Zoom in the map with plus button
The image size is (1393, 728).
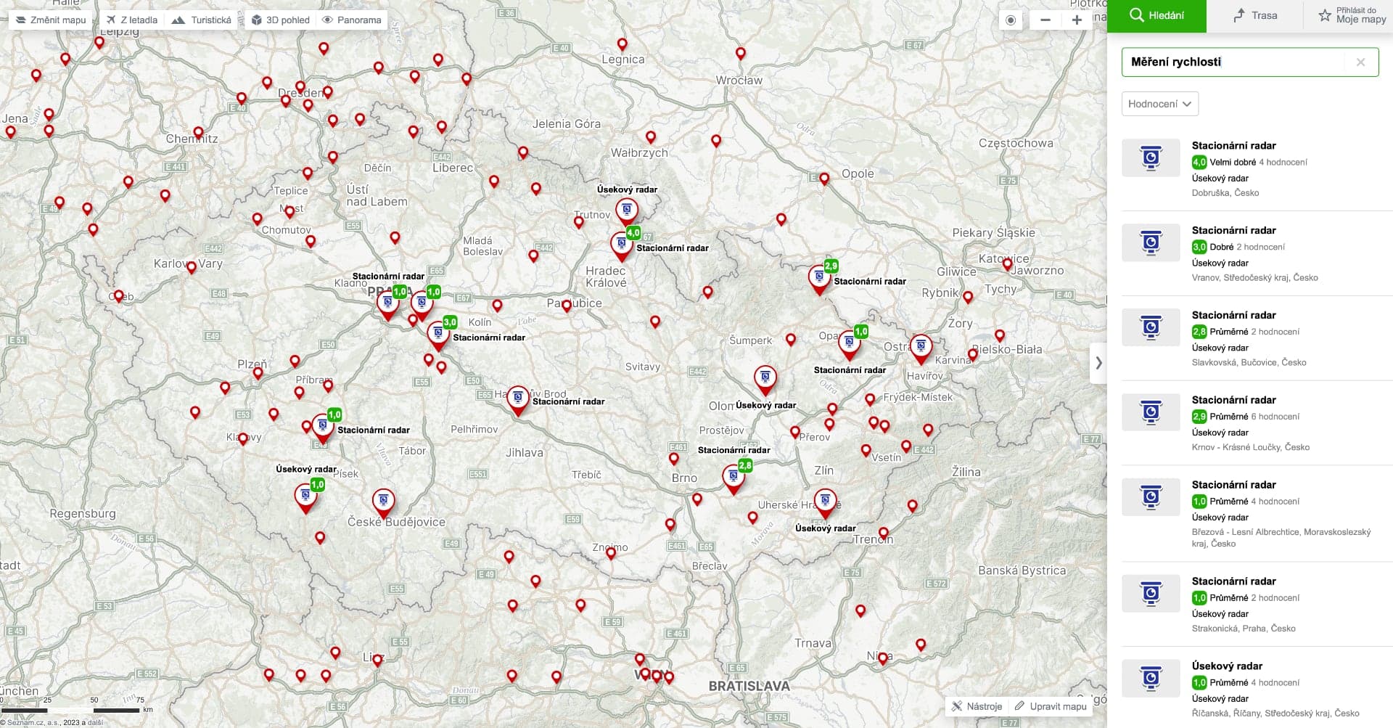[x=1077, y=20]
